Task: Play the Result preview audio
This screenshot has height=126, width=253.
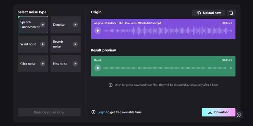Action: click(98, 68)
